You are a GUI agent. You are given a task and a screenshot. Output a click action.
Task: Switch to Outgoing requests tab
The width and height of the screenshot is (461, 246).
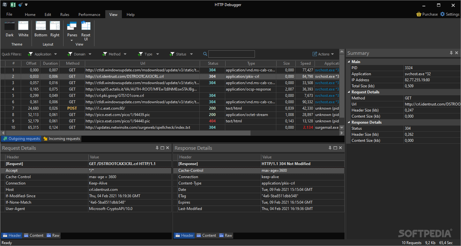click(21, 139)
